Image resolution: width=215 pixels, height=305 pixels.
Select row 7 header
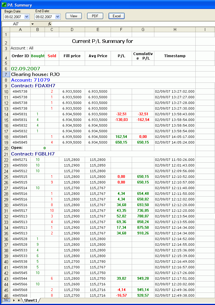tap(6, 74)
